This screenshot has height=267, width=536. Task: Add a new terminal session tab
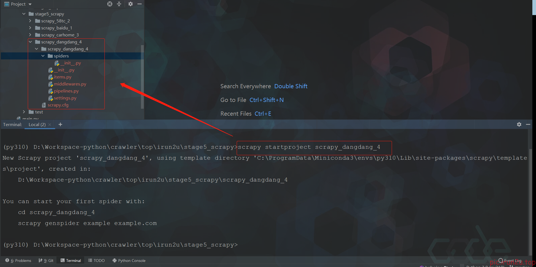60,124
